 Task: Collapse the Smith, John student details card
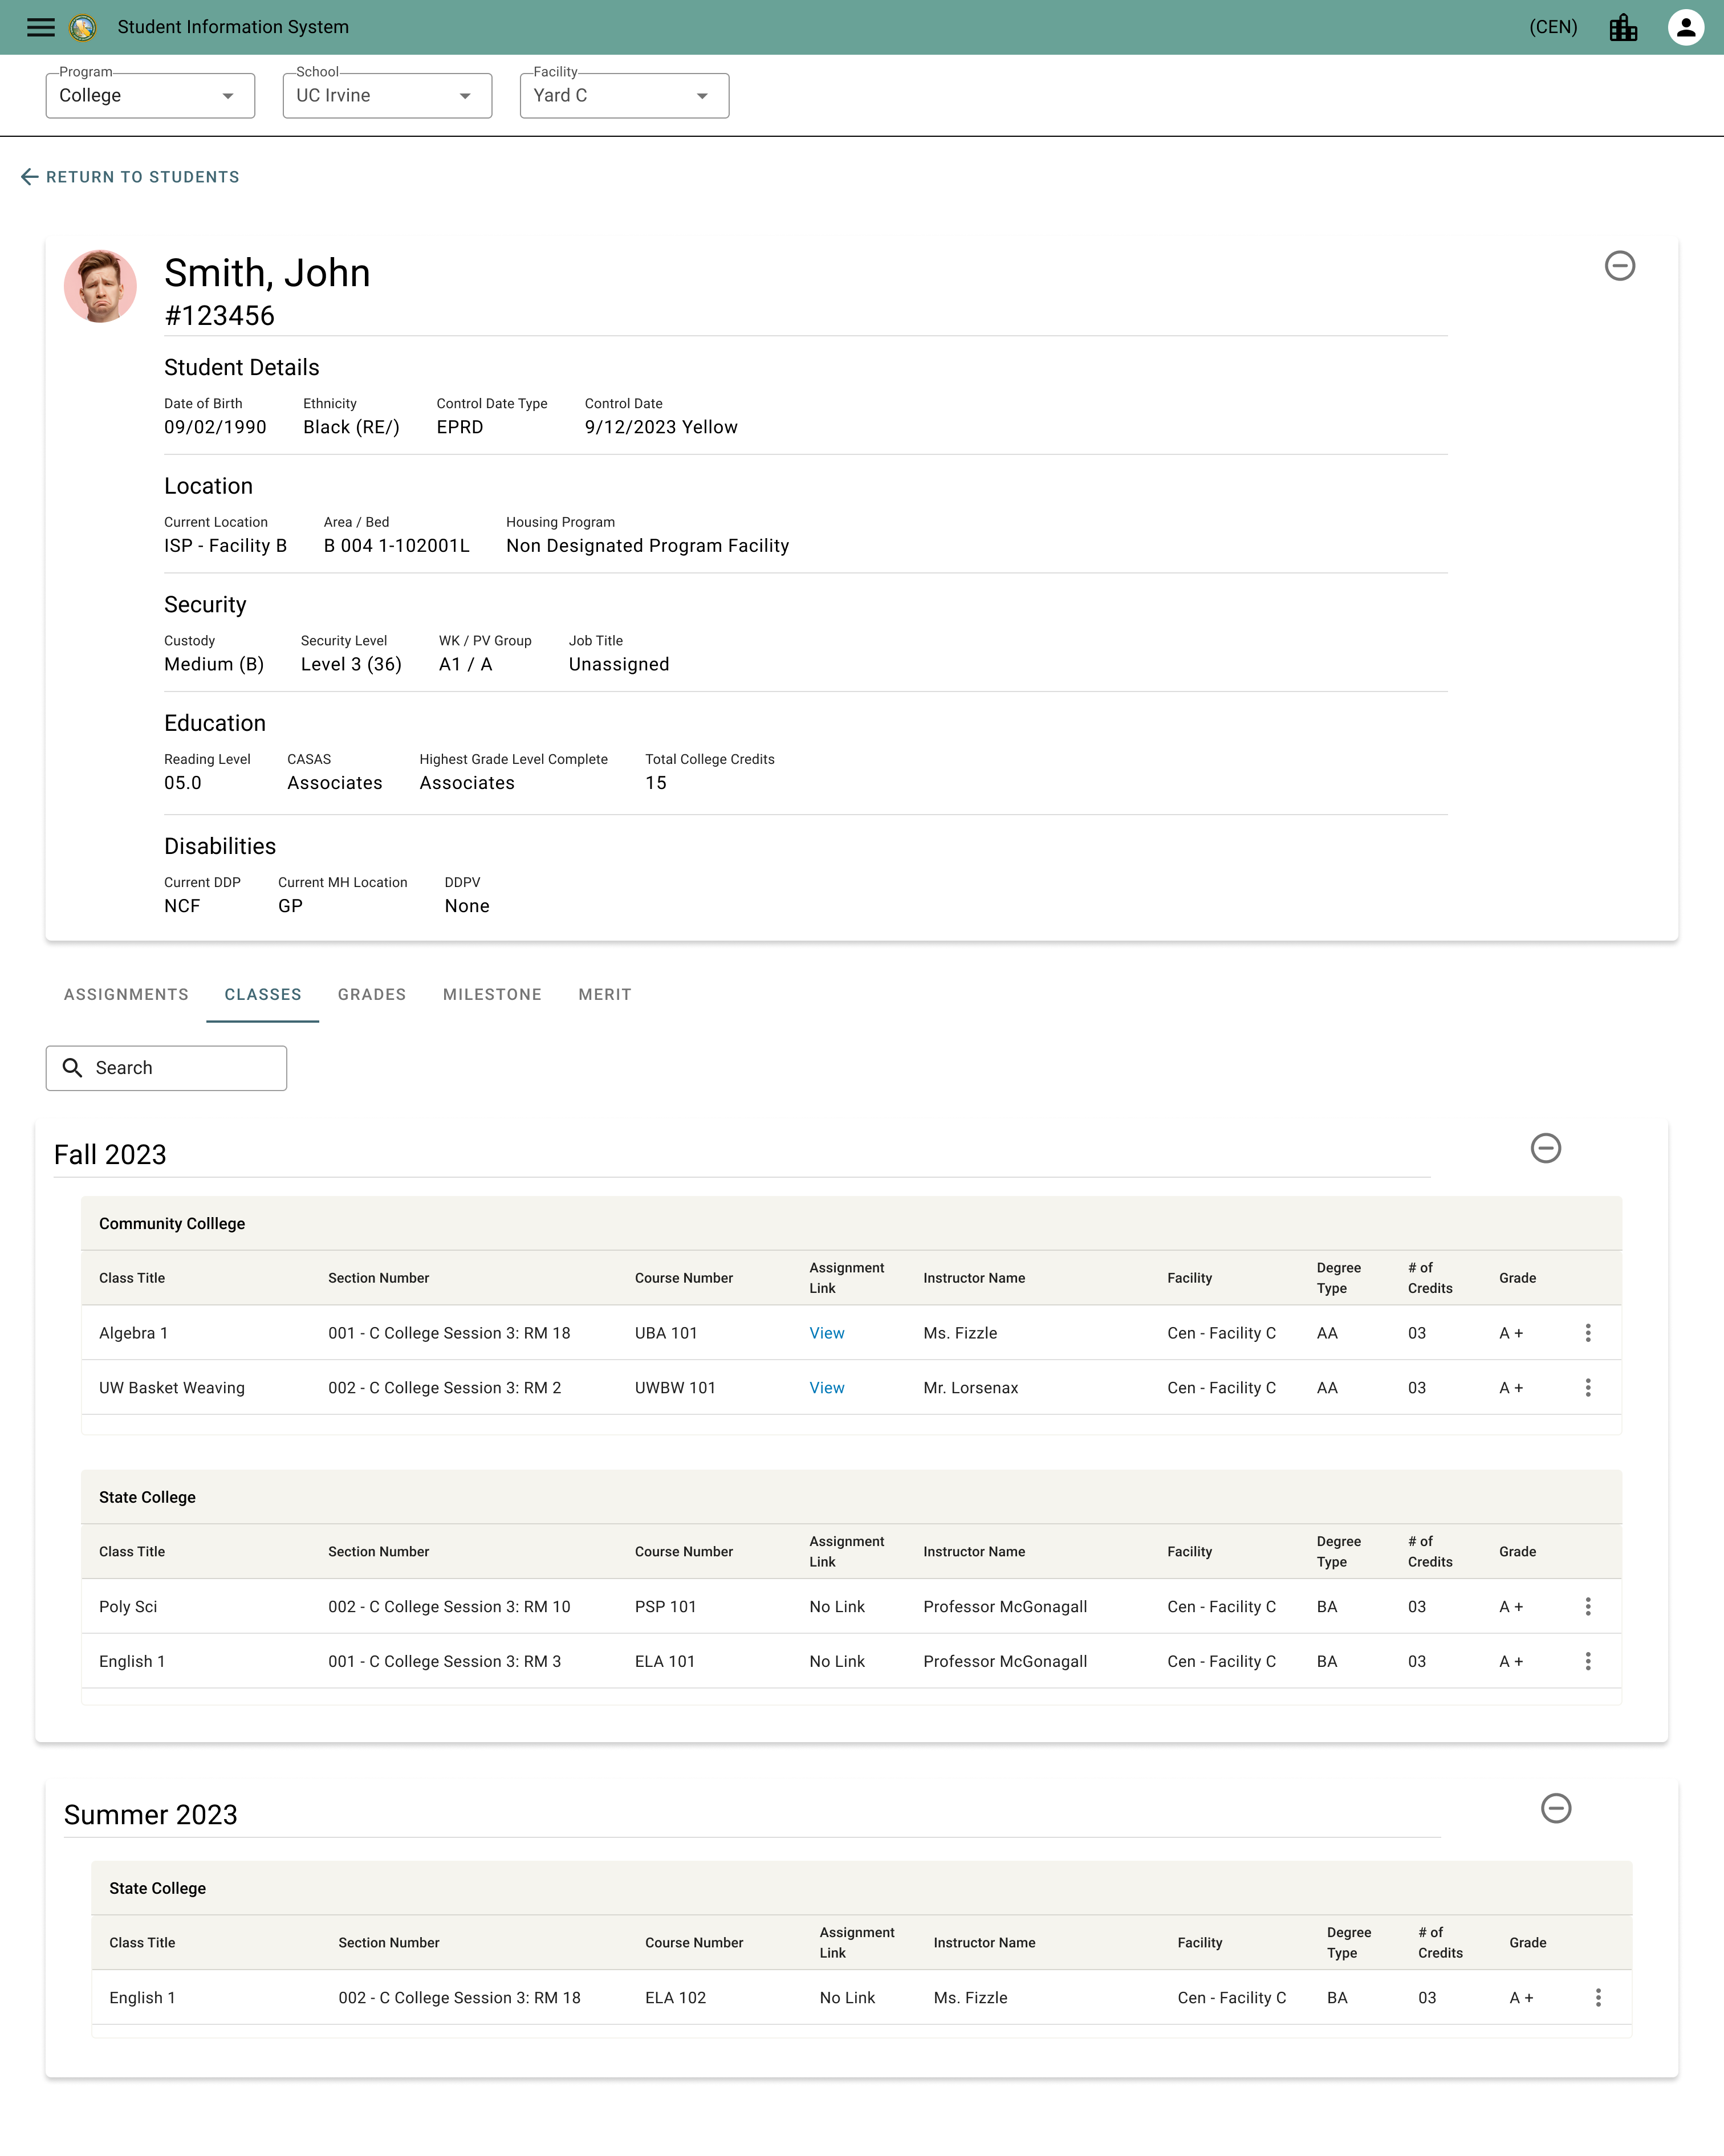click(1620, 266)
